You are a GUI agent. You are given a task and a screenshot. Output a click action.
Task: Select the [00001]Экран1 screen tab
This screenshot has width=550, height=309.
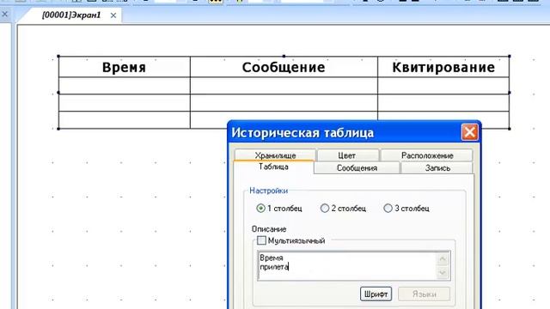point(71,15)
